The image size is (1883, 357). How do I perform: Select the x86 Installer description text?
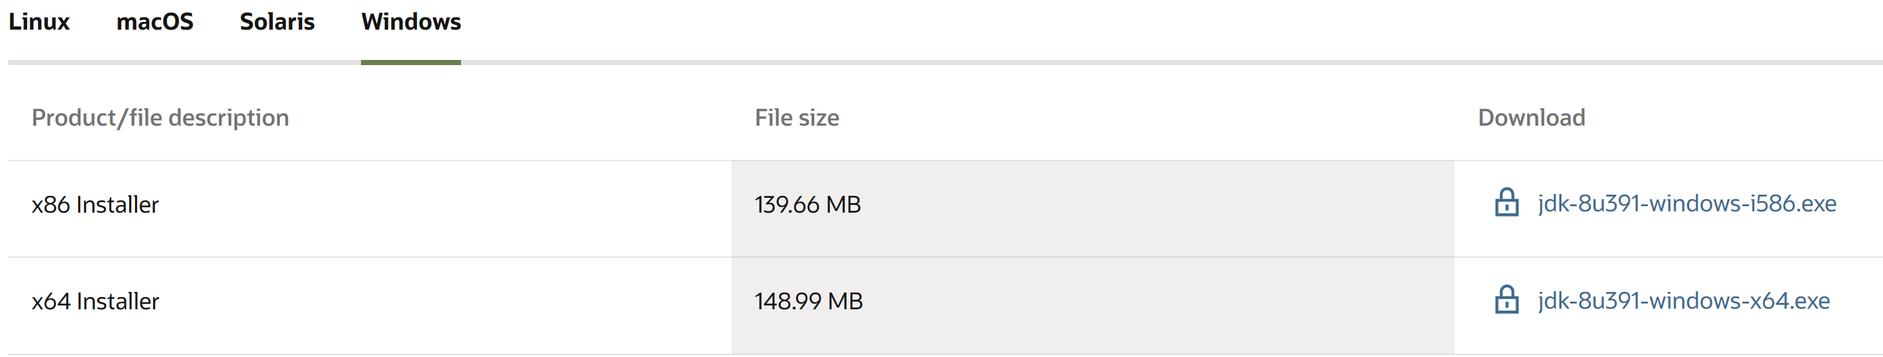(x=95, y=204)
